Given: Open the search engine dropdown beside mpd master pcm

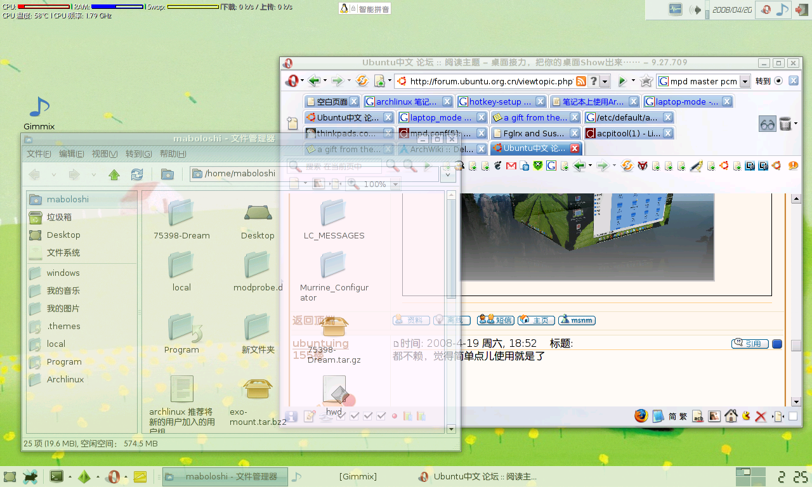Looking at the screenshot, I should (x=744, y=81).
